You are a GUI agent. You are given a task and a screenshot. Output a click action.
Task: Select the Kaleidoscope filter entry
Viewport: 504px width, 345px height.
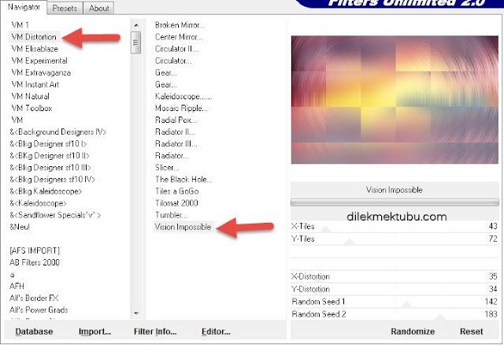pos(183,96)
